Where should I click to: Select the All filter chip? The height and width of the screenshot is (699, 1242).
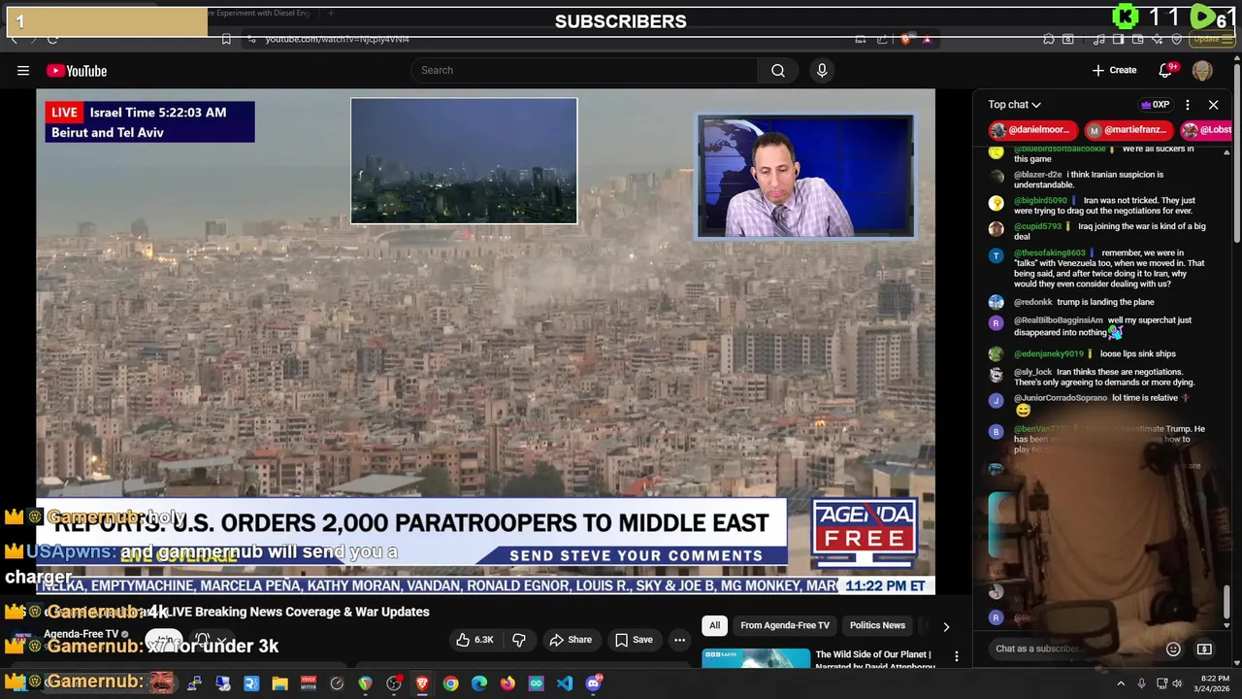(x=714, y=625)
